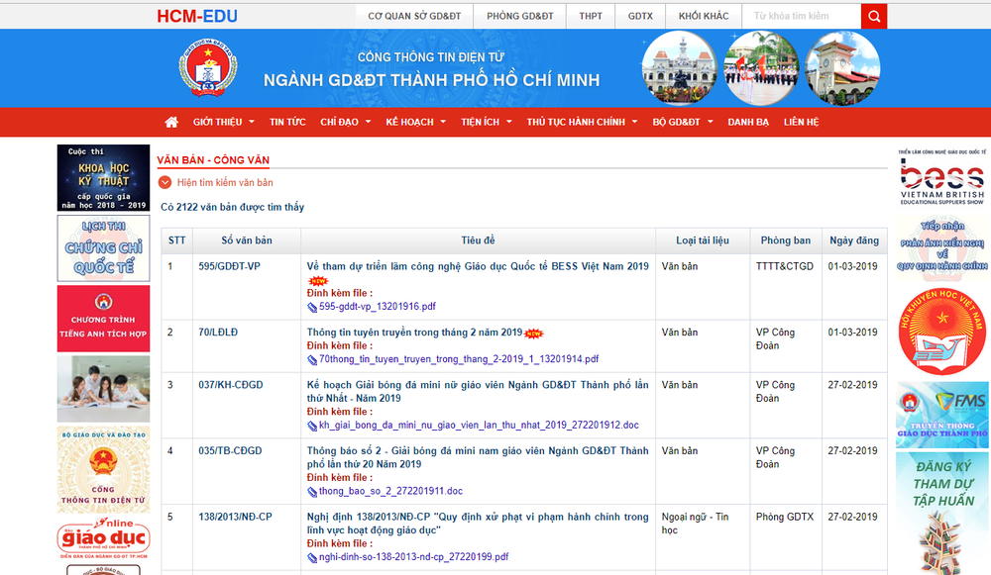Screen dimensions: 991x575
Task: Click the 'Tiêu đề' column header
Action: pyautogui.click(x=478, y=240)
